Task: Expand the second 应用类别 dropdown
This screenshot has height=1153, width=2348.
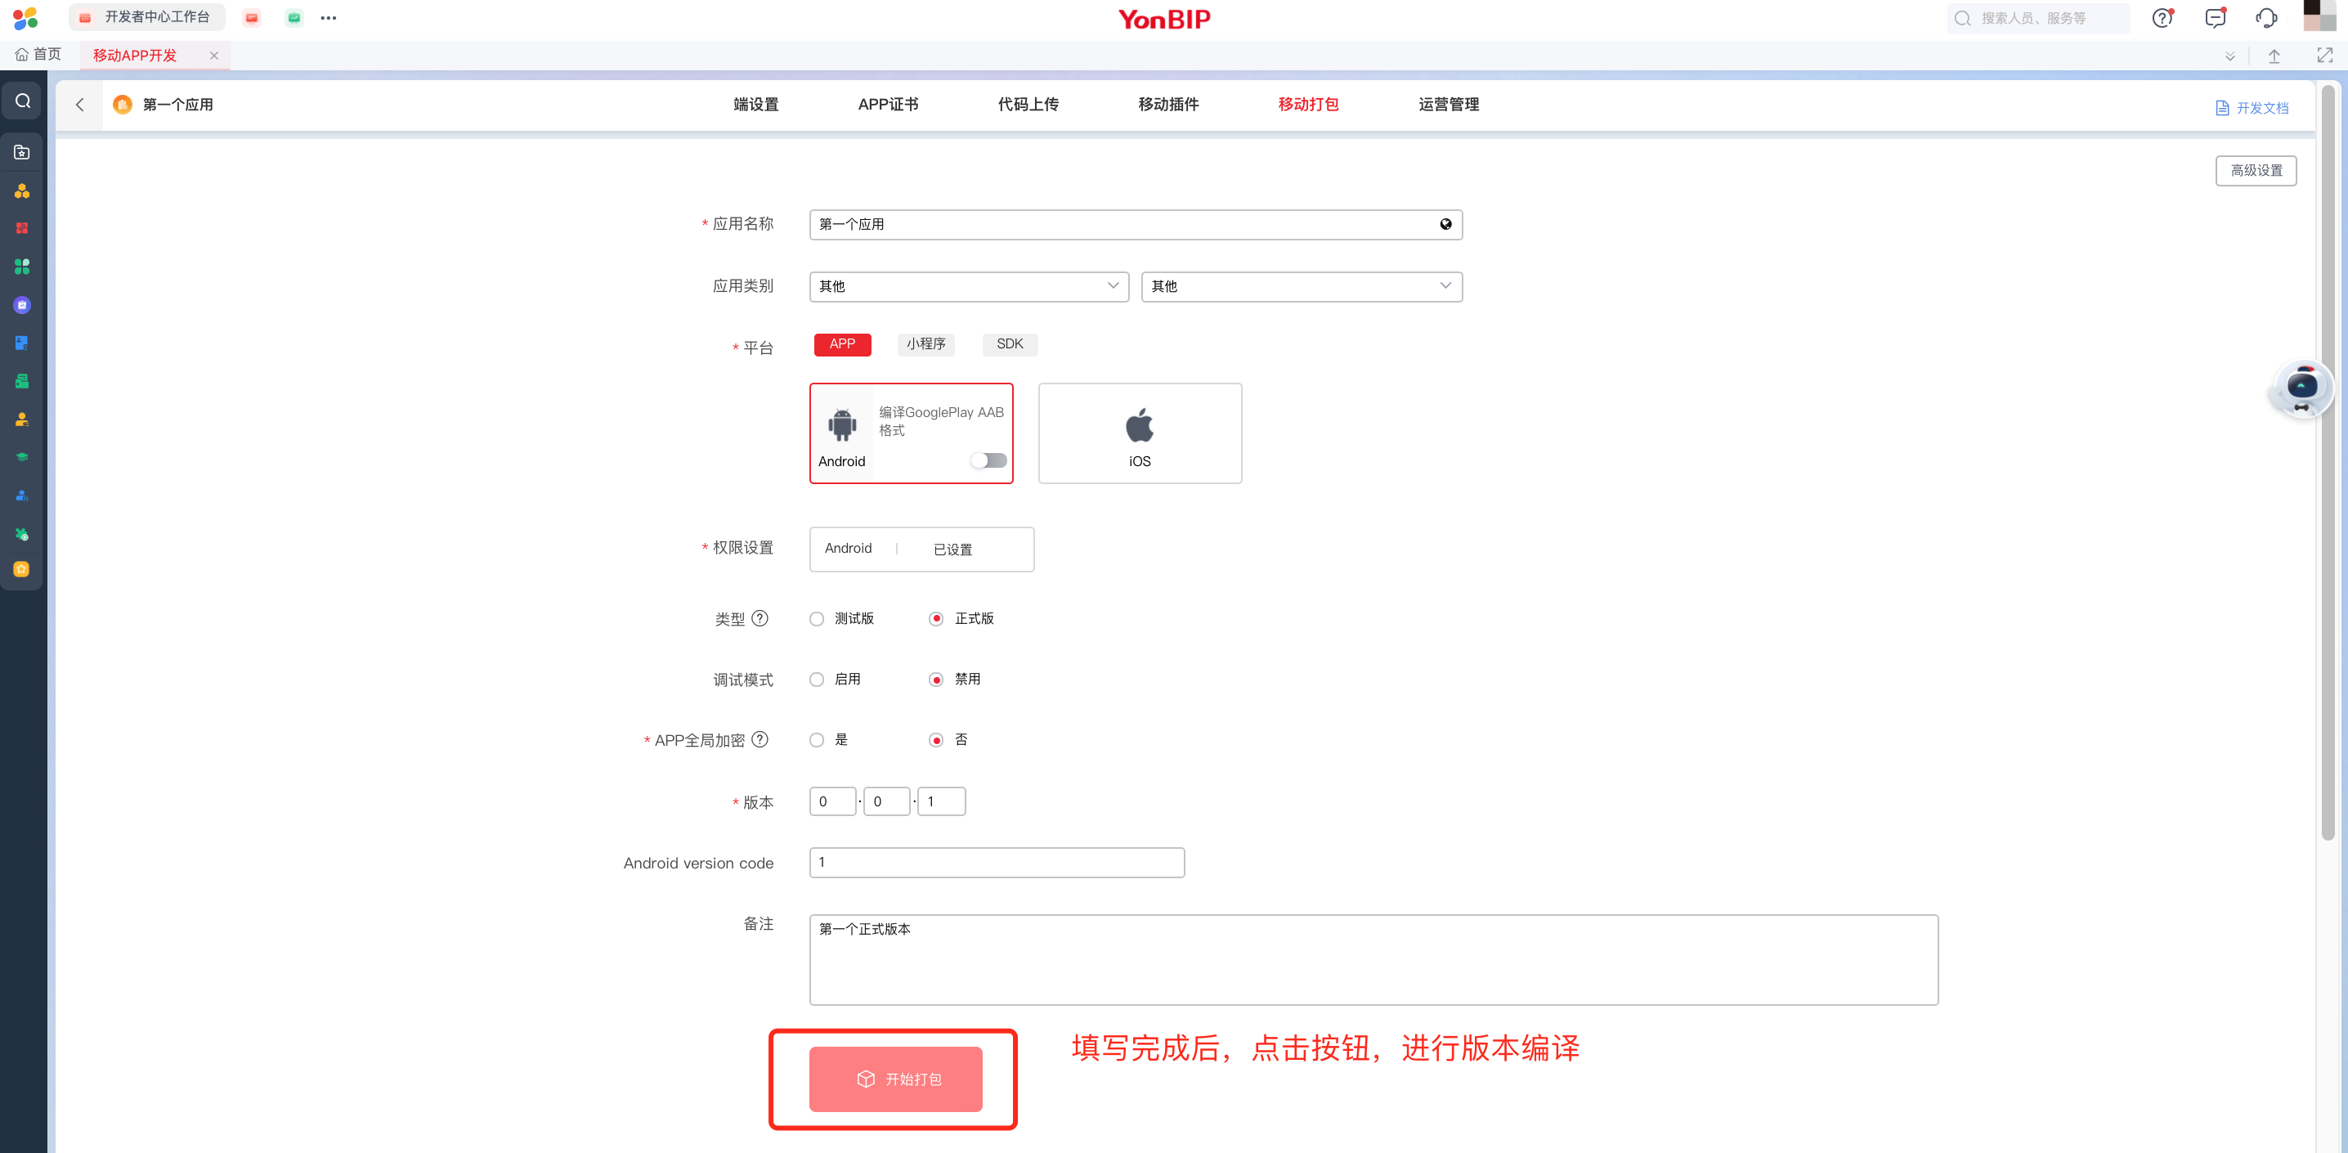Action: [x=1301, y=286]
